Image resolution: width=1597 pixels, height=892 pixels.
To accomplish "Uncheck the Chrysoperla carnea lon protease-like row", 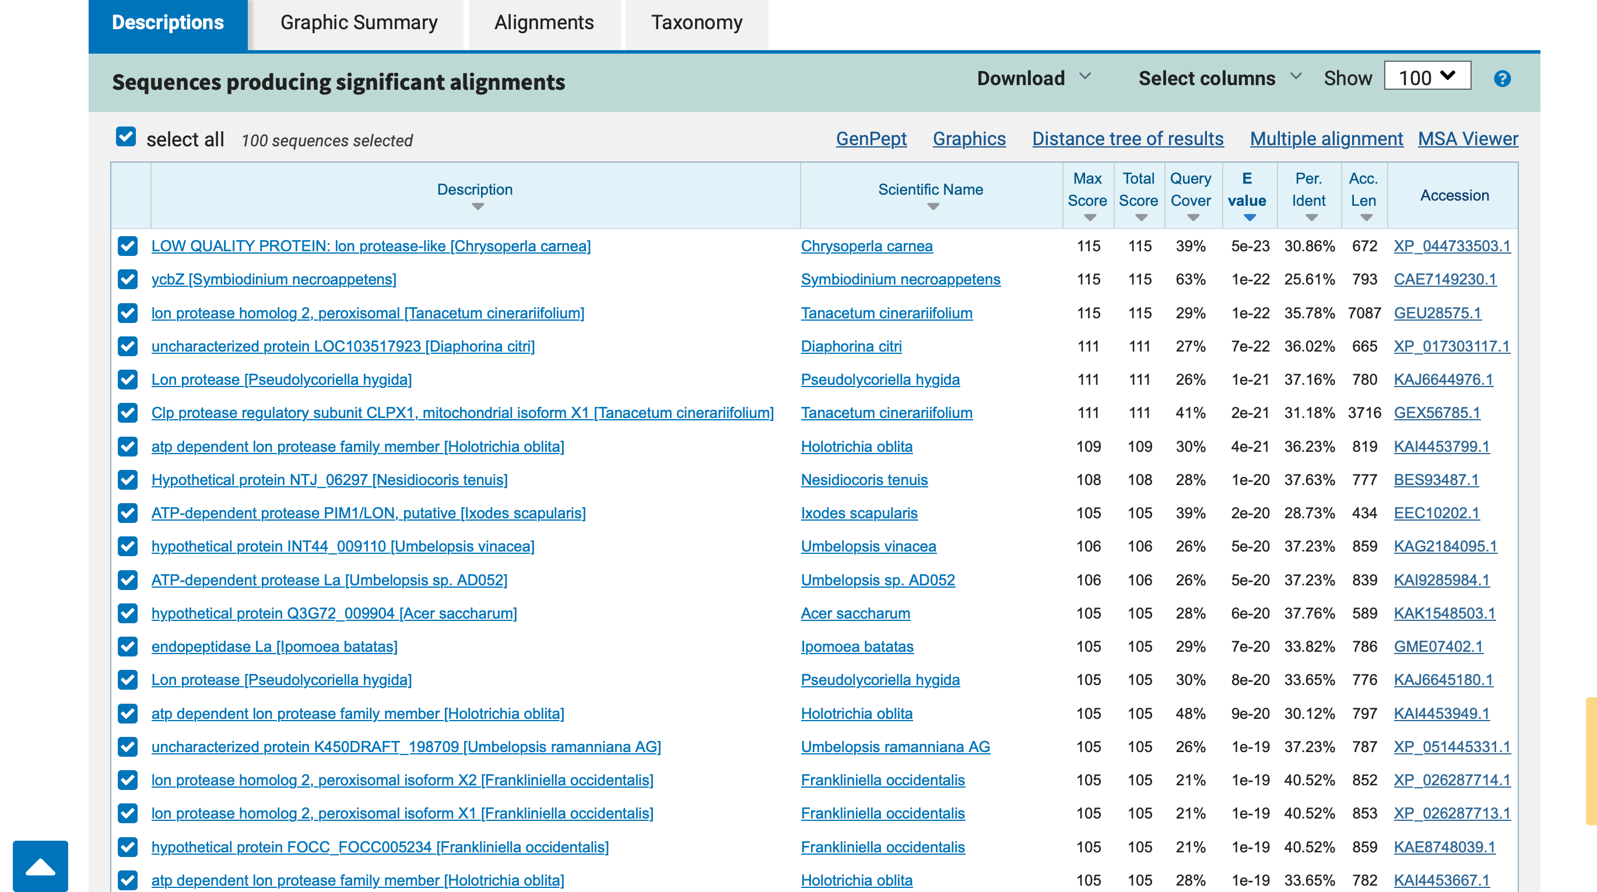I will coord(128,246).
